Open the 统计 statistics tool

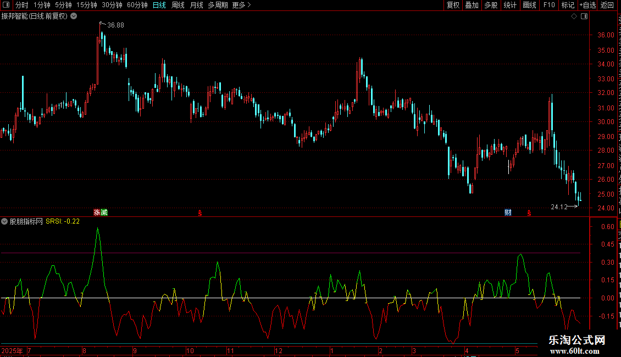click(x=509, y=5)
